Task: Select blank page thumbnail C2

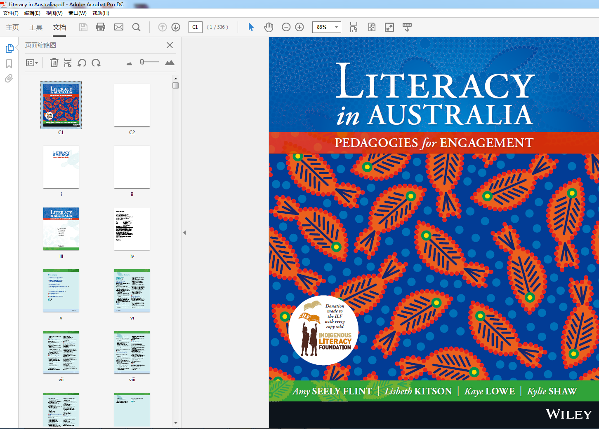Action: 132,105
